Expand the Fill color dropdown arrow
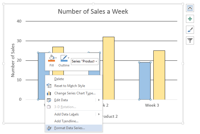The width and height of the screenshot is (200, 134). [x=56, y=58]
